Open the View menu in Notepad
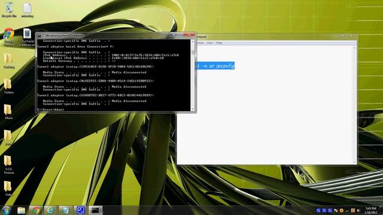Image resolution: width=383 pixels, height=215 pixels. coord(210,43)
